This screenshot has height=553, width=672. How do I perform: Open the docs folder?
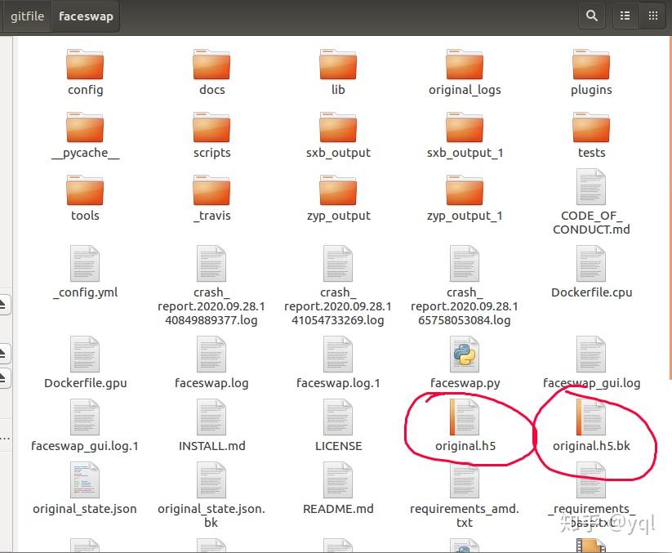point(211,65)
